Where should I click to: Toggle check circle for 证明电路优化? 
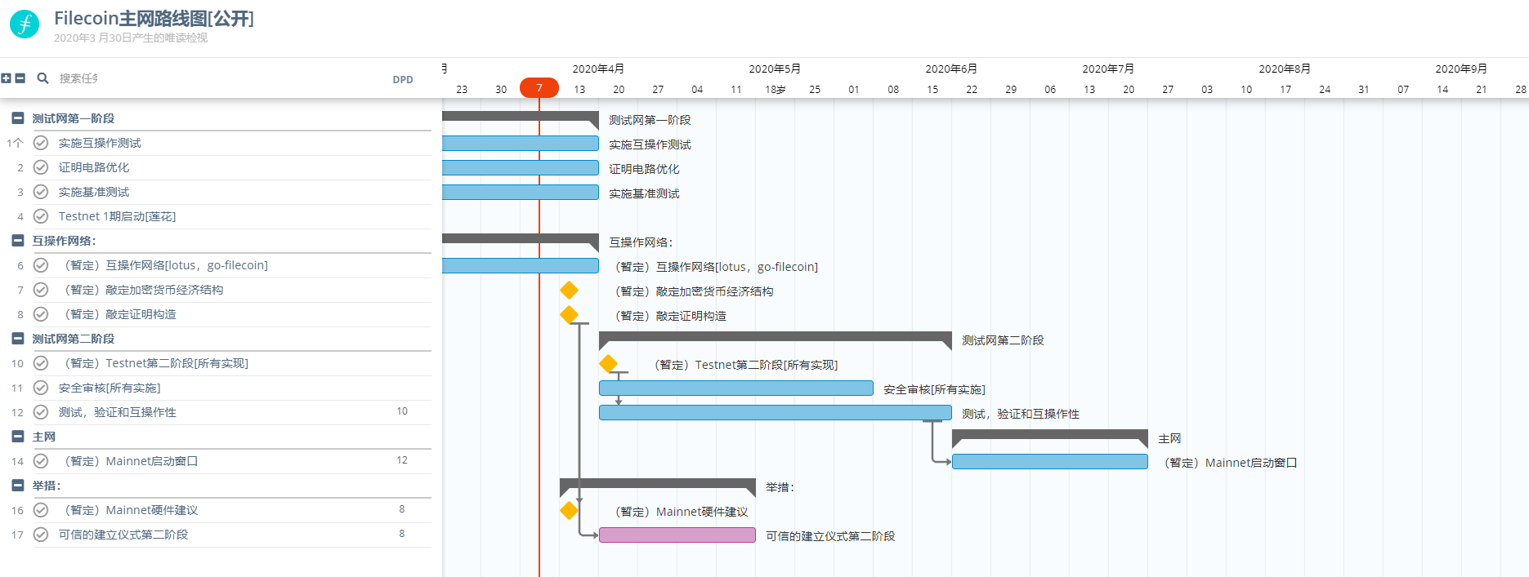41,167
